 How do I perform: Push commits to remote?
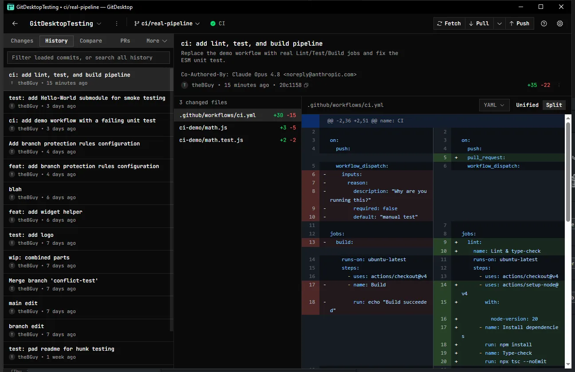pos(520,23)
